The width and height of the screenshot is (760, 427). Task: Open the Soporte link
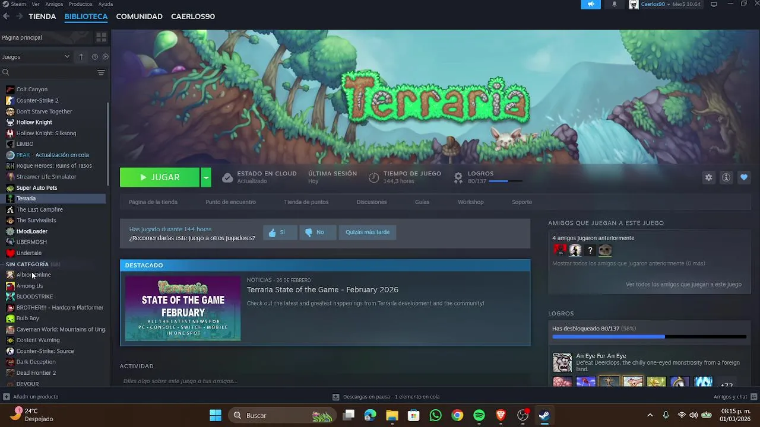[x=522, y=202]
